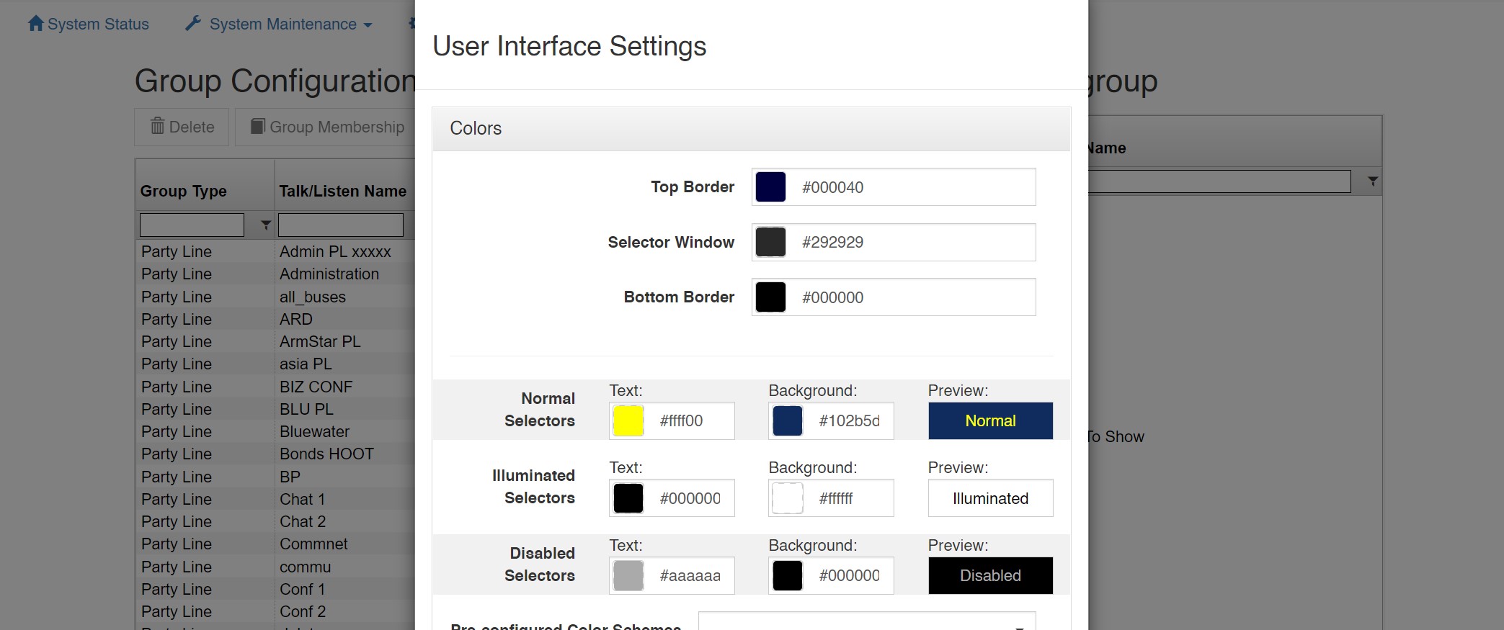Viewport: 1504px width, 630px height.
Task: Pick Bottom Border color swatch
Action: click(770, 297)
